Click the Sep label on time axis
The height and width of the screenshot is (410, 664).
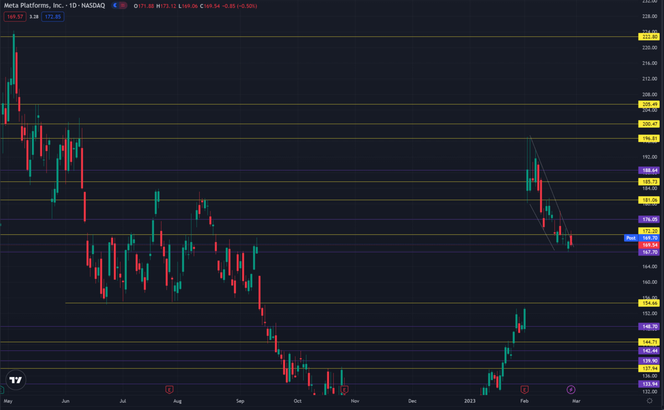240,400
